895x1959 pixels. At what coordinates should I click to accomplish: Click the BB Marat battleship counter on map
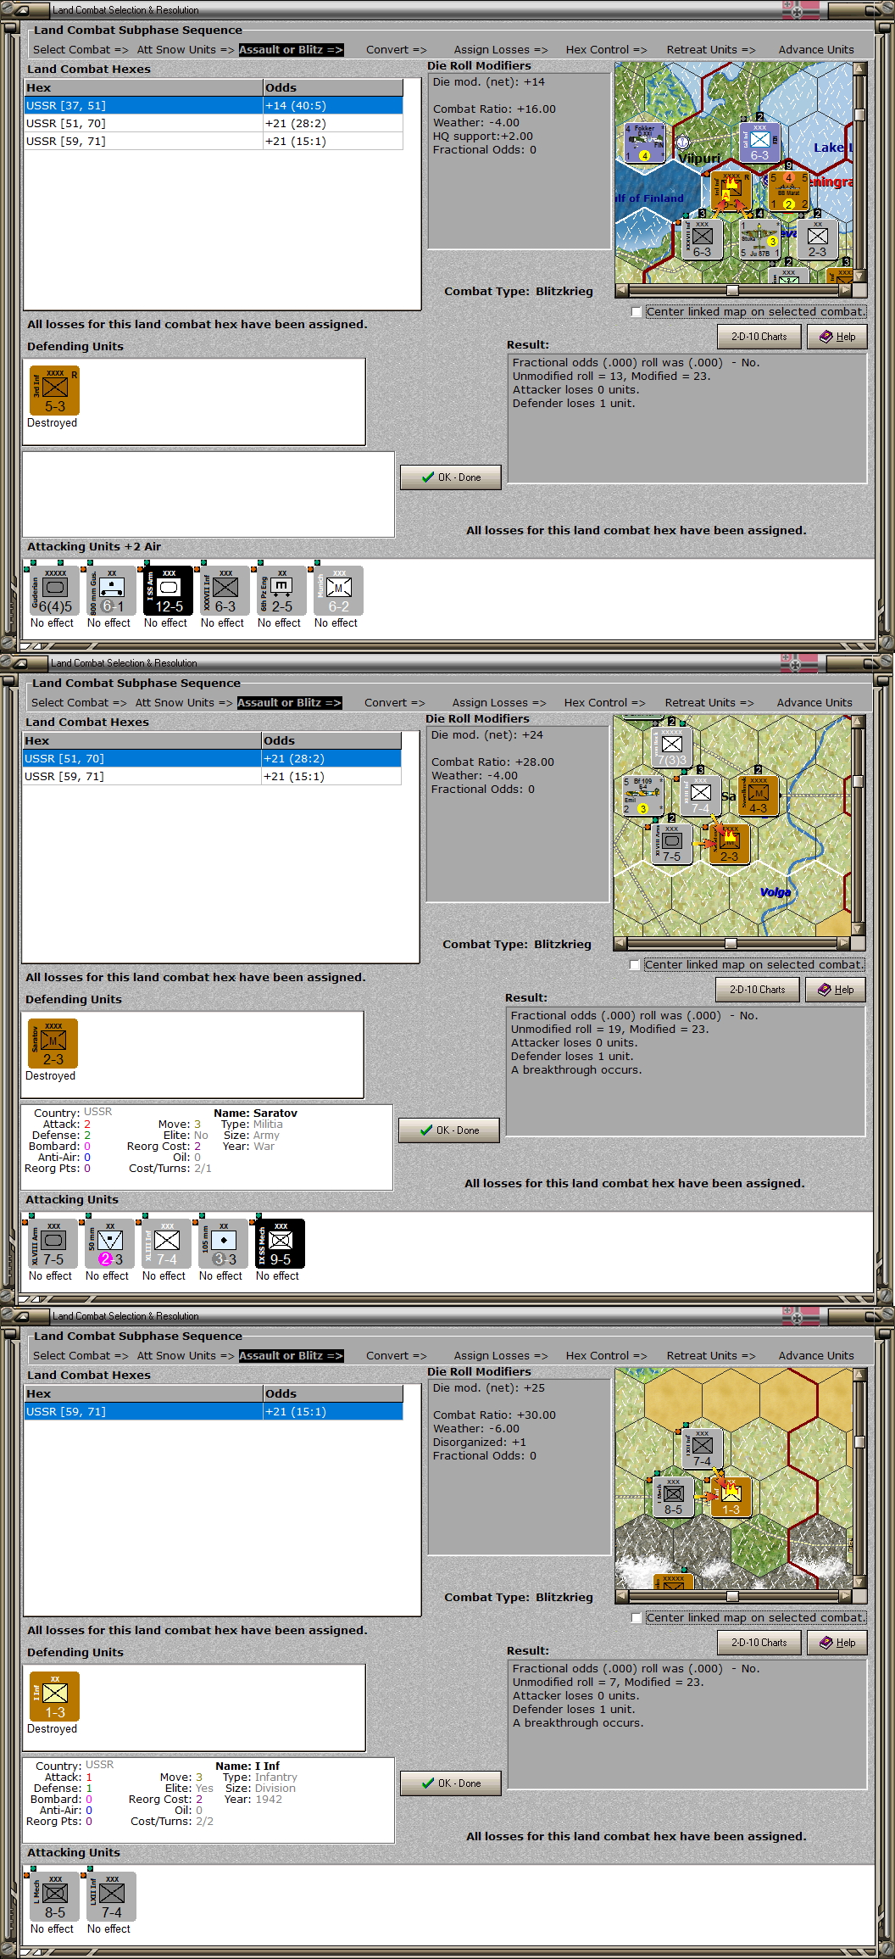click(x=788, y=192)
